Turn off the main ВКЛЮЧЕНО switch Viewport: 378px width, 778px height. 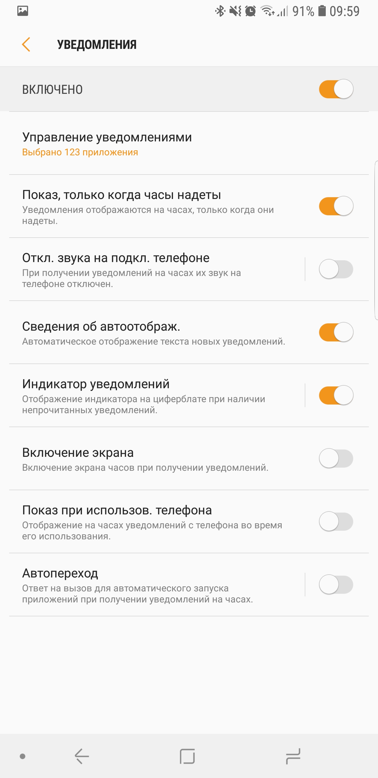[336, 89]
